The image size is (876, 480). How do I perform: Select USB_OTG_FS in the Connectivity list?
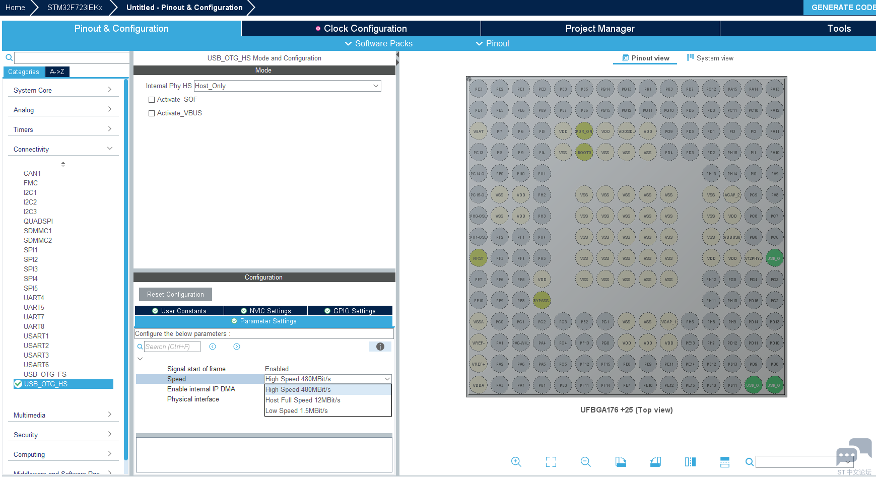point(45,374)
